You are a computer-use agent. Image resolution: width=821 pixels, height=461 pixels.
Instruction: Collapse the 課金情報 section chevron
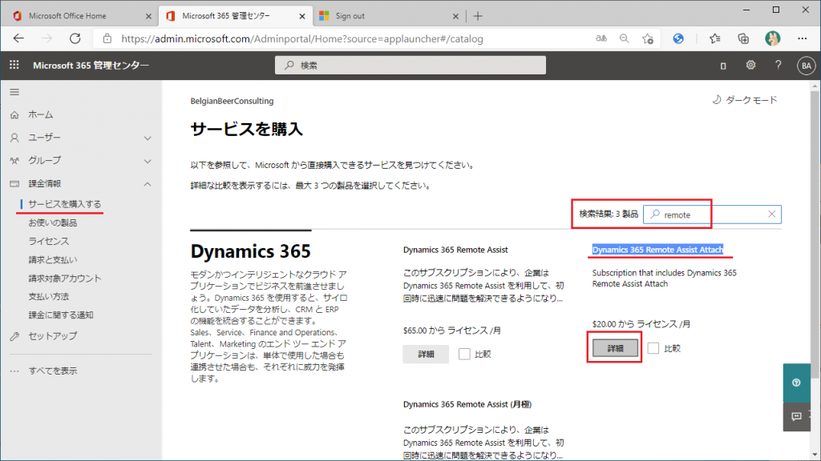(x=148, y=184)
